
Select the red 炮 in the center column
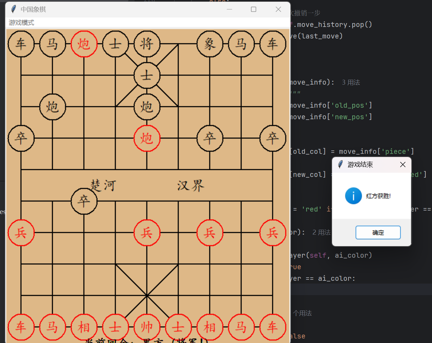(147, 138)
